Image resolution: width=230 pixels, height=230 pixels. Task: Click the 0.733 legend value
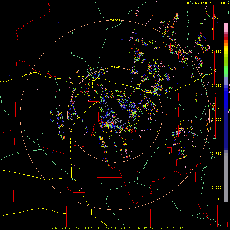216,86
